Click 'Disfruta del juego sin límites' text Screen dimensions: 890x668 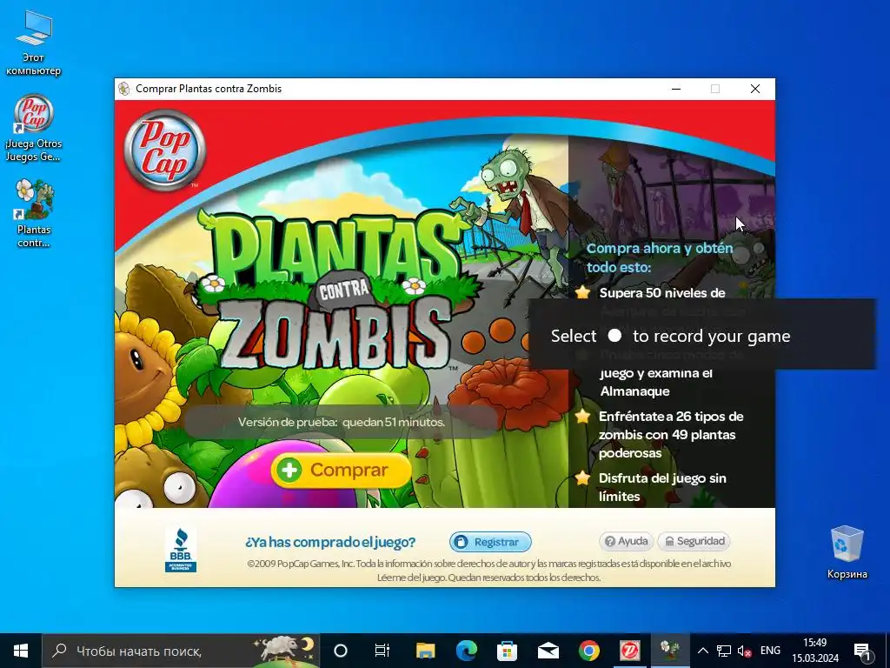[x=662, y=487]
